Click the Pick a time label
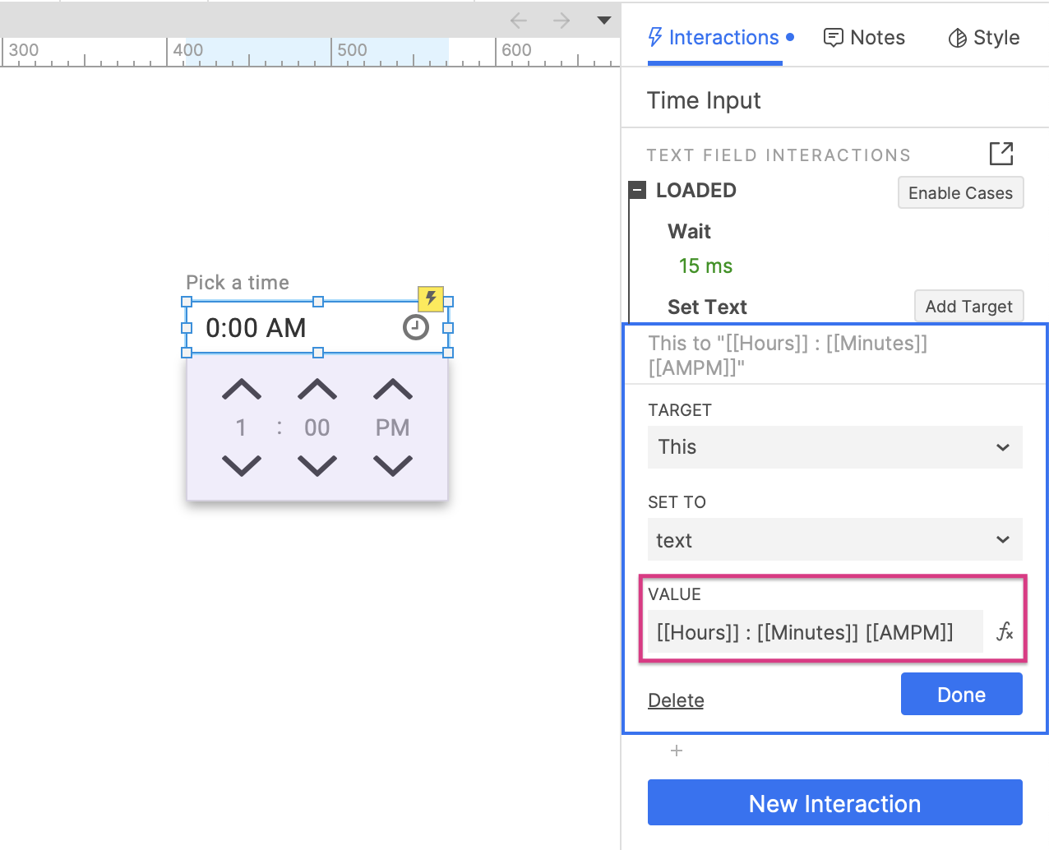 click(238, 283)
